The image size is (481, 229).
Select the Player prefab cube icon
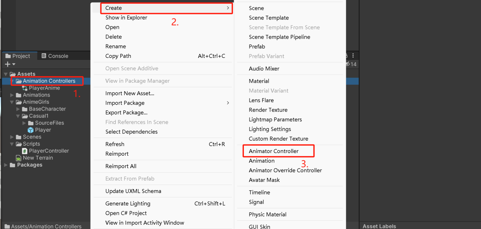point(31,130)
